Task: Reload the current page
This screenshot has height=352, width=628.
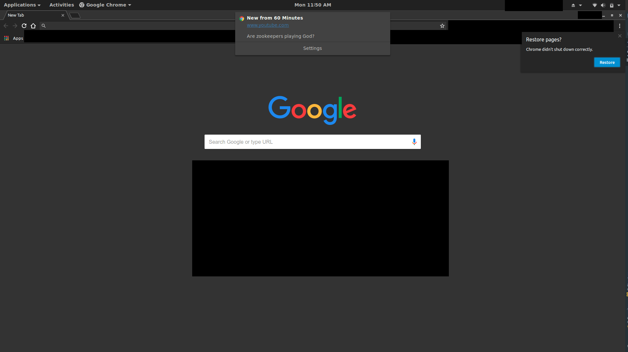Action: pos(24,26)
